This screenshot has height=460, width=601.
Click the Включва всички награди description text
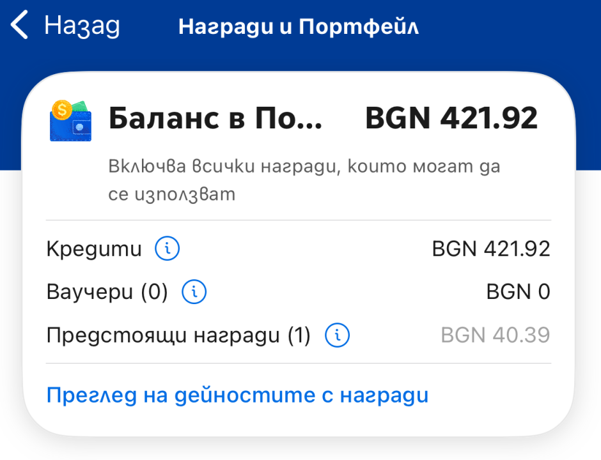tap(304, 180)
